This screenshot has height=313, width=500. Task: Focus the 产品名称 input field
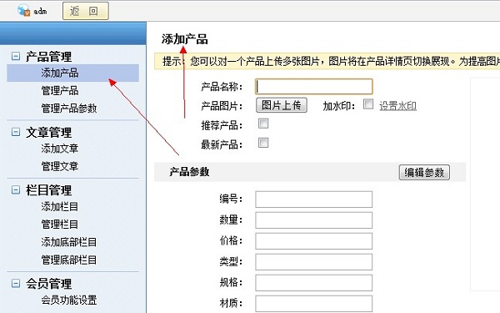314,86
